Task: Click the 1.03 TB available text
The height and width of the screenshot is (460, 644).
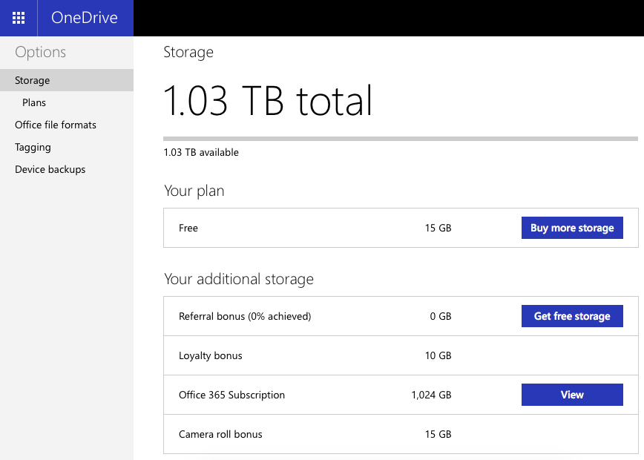Action: click(x=201, y=152)
